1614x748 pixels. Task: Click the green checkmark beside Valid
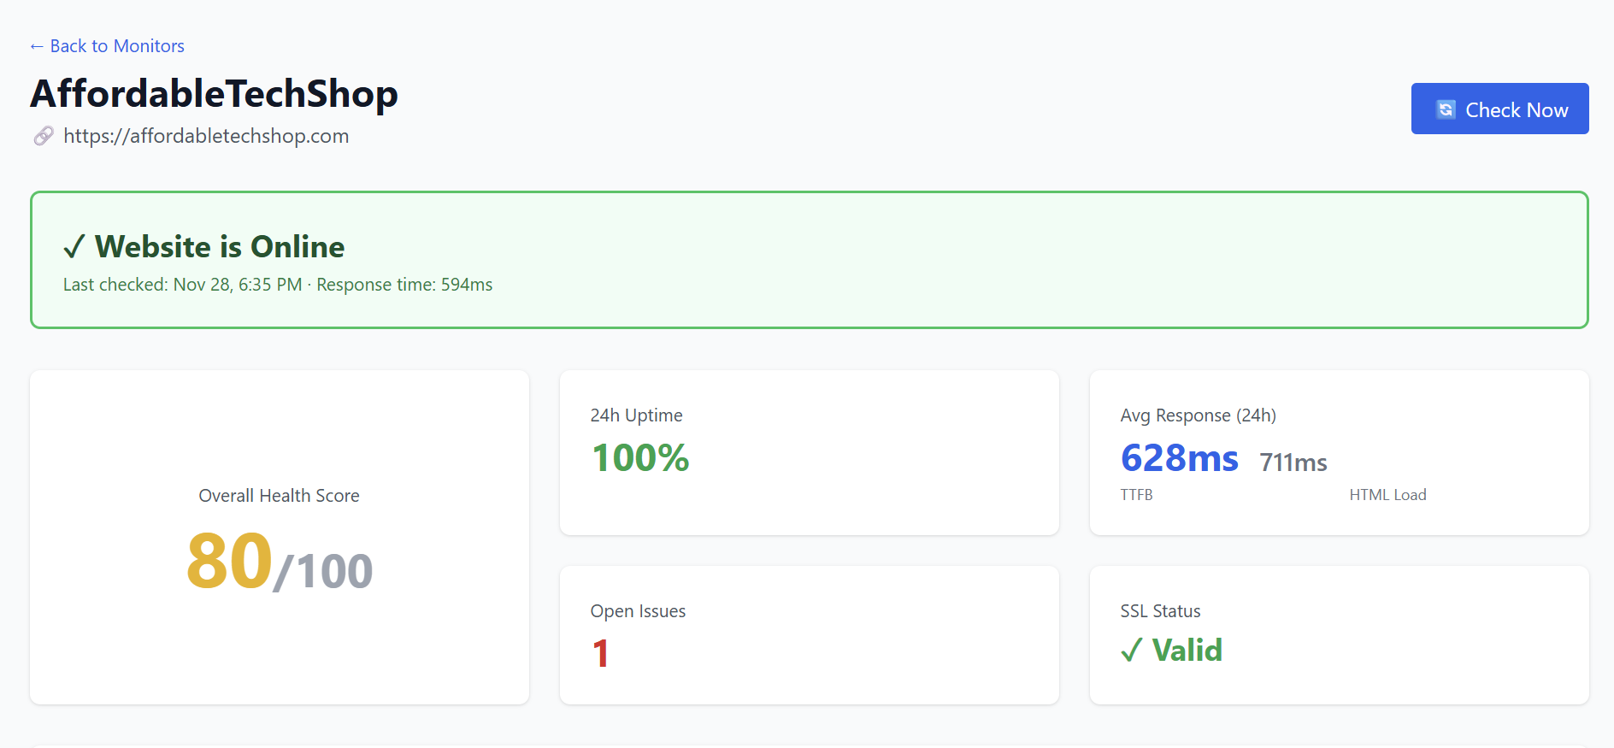click(x=1131, y=651)
